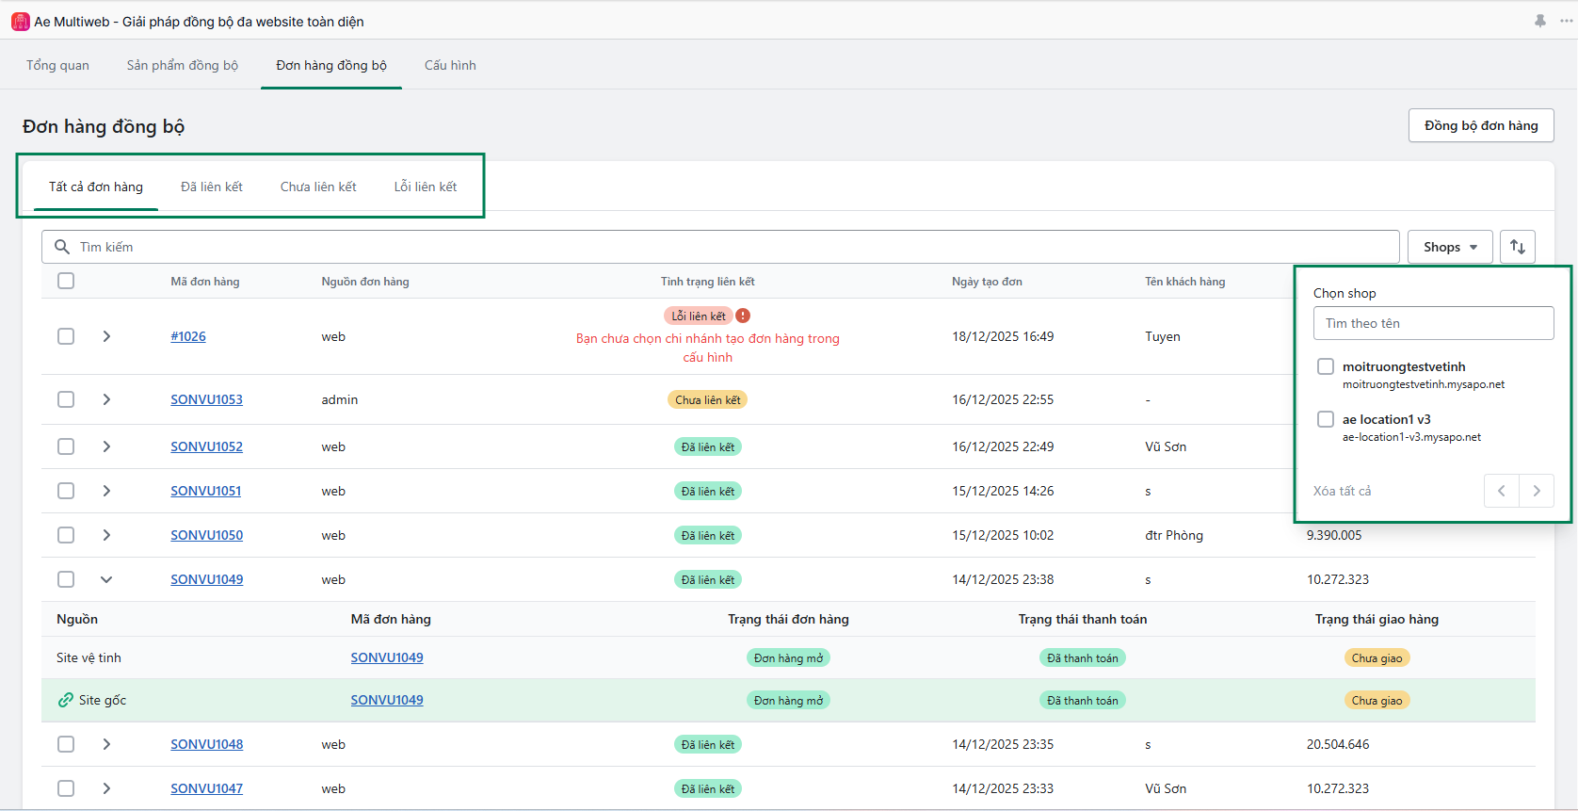Click the Tìm theo tên shop search field
The width and height of the screenshot is (1578, 811).
1432,323
